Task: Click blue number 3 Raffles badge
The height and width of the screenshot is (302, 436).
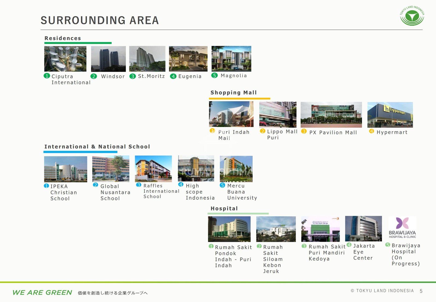Action: pyautogui.click(x=139, y=185)
